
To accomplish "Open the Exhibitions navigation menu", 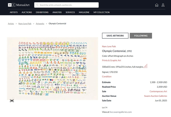I will [42, 12].
